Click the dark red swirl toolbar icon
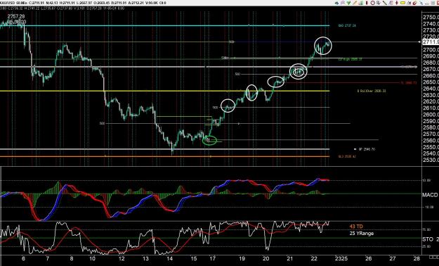The height and width of the screenshot is (266, 439). pos(414,3)
